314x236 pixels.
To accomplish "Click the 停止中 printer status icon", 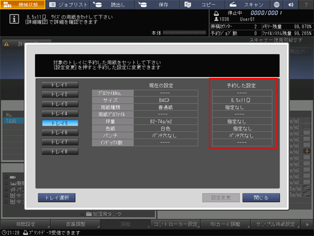I will click(x=216, y=13).
